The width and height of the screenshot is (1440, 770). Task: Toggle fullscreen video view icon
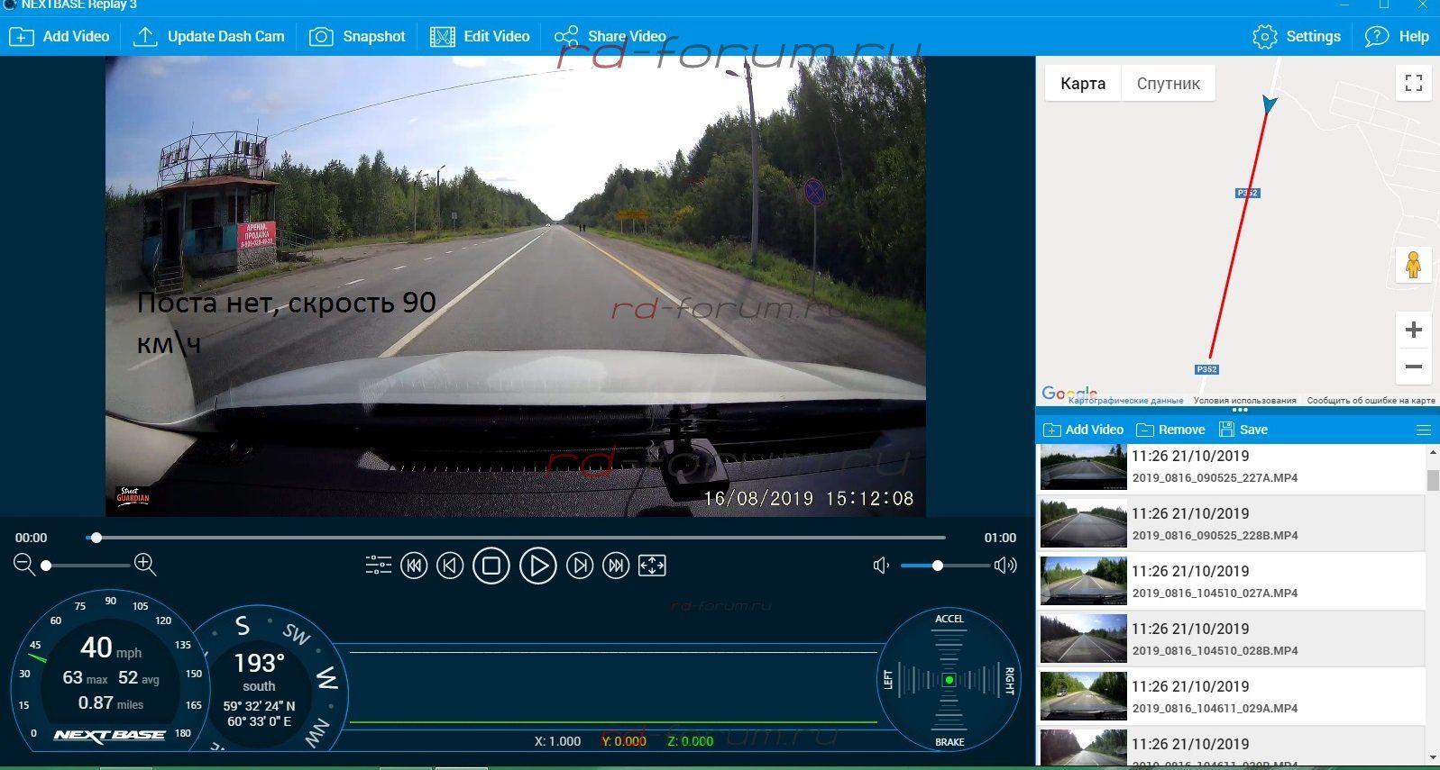(x=652, y=566)
